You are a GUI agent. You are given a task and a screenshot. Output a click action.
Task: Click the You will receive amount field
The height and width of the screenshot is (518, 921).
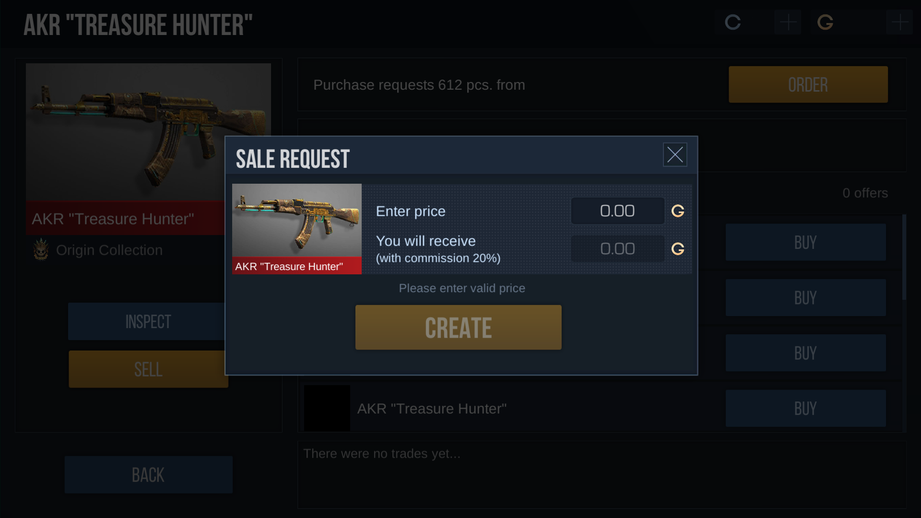tap(618, 248)
